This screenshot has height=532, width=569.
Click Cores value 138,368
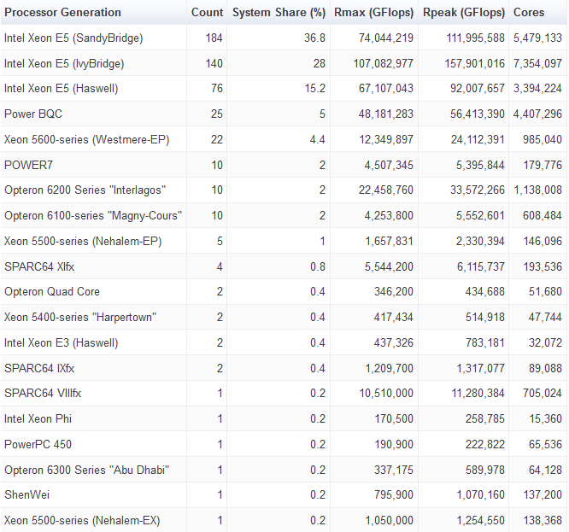(x=543, y=520)
